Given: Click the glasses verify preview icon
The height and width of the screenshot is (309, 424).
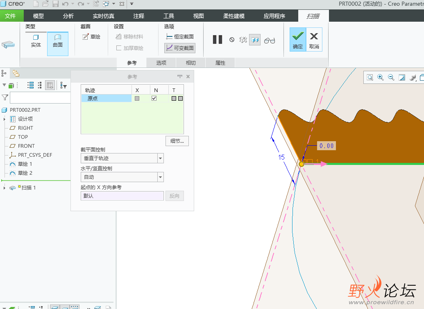Looking at the screenshot, I should 270,40.
